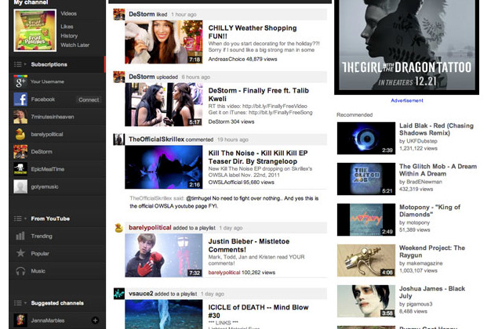Play The Glitch Mob recommended thumbnail (5:21)
Viewport: 491px width, 329px height.
[366, 179]
